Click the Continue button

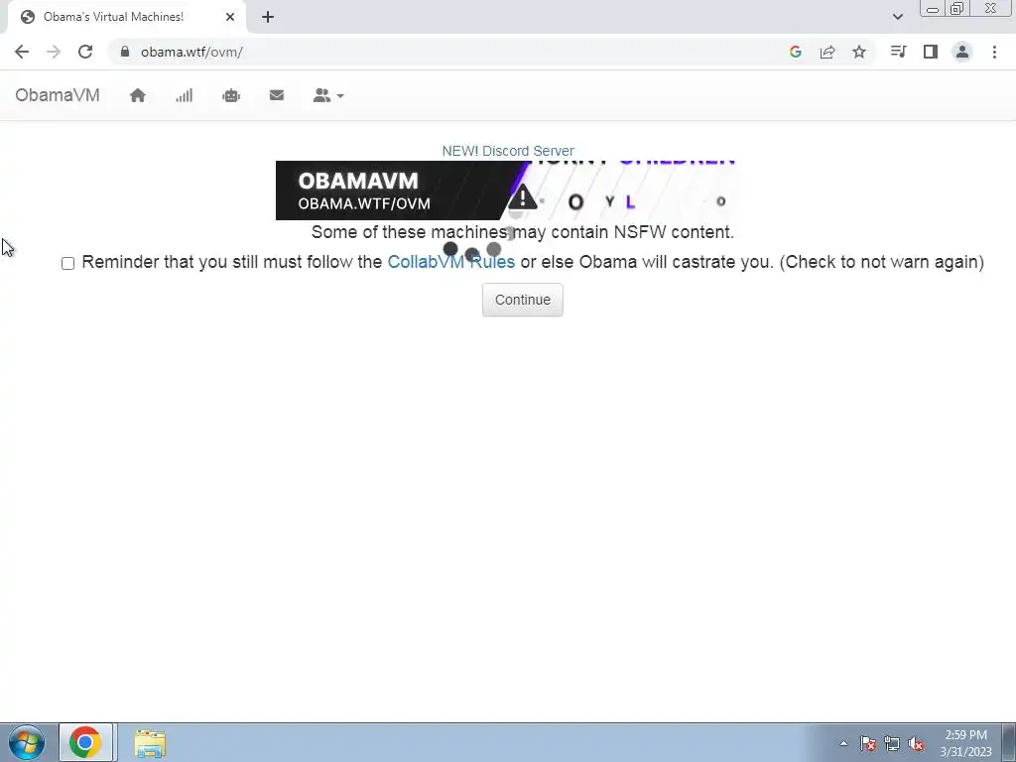pyautogui.click(x=522, y=300)
